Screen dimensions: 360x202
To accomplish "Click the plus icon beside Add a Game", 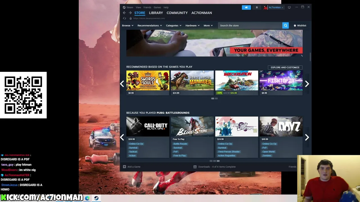I will pyautogui.click(x=124, y=167).
